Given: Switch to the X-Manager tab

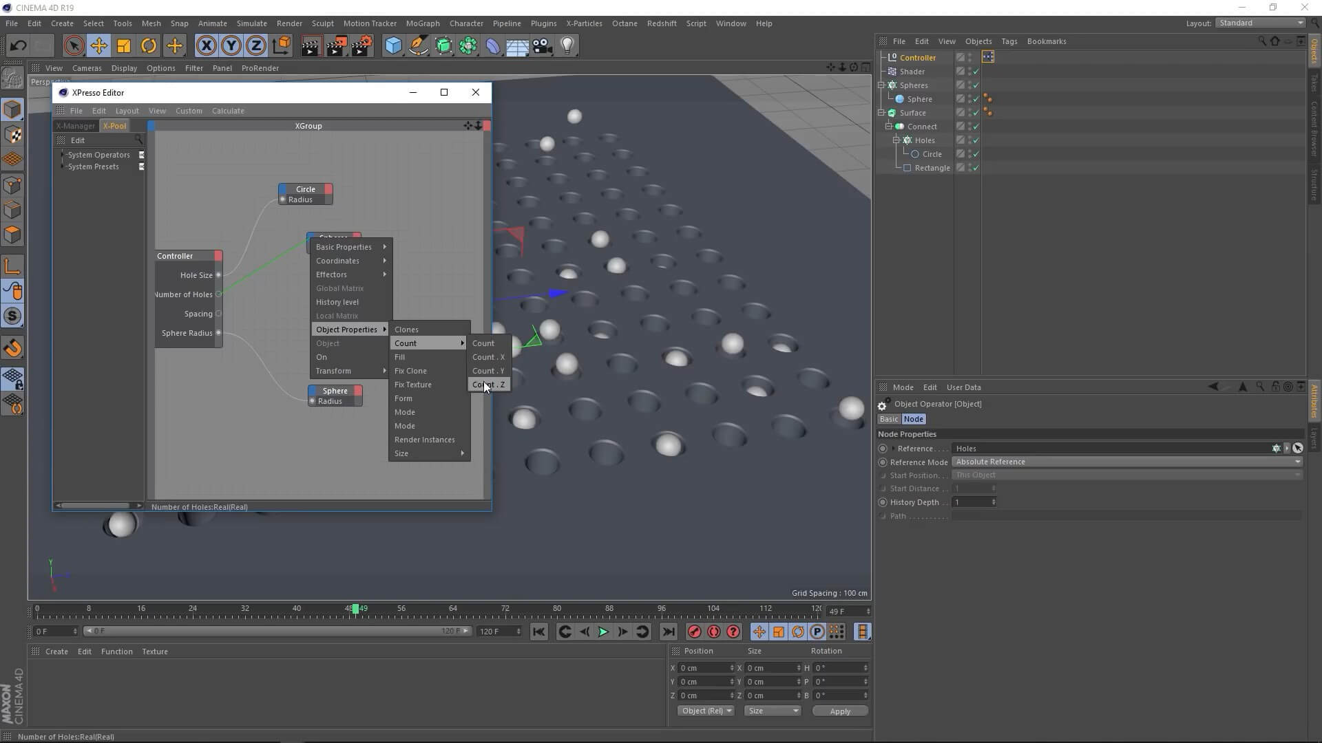Looking at the screenshot, I should [x=75, y=126].
